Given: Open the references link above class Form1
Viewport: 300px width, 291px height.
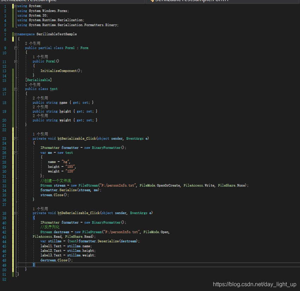Looking at the screenshot, I should [x=32, y=43].
